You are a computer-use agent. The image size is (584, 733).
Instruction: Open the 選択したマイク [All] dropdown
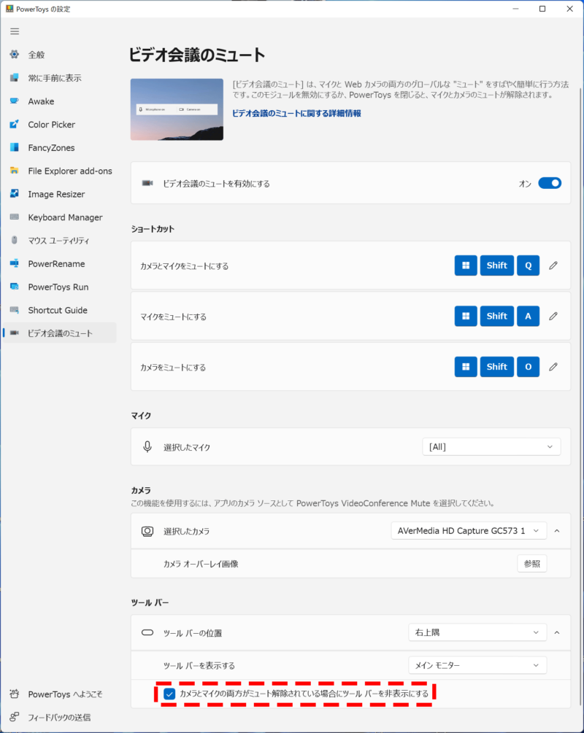[x=491, y=447]
